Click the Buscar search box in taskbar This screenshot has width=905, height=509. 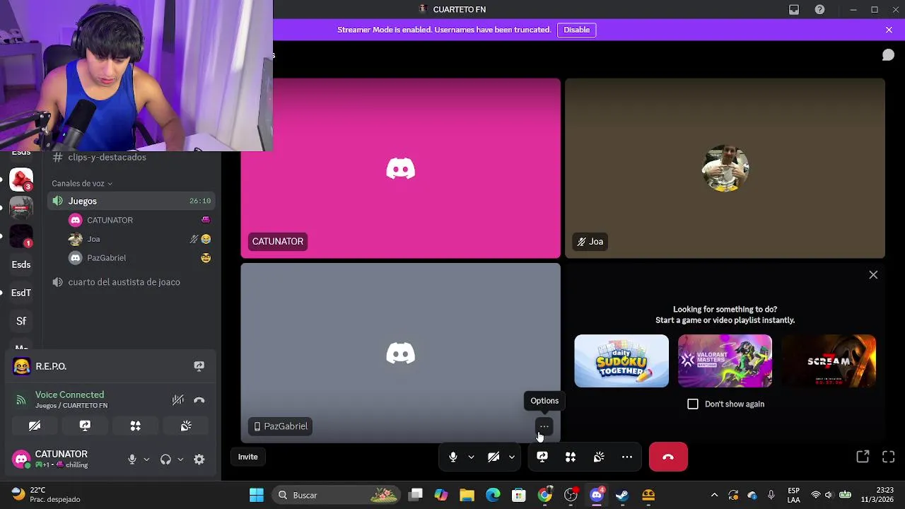tap(337, 495)
